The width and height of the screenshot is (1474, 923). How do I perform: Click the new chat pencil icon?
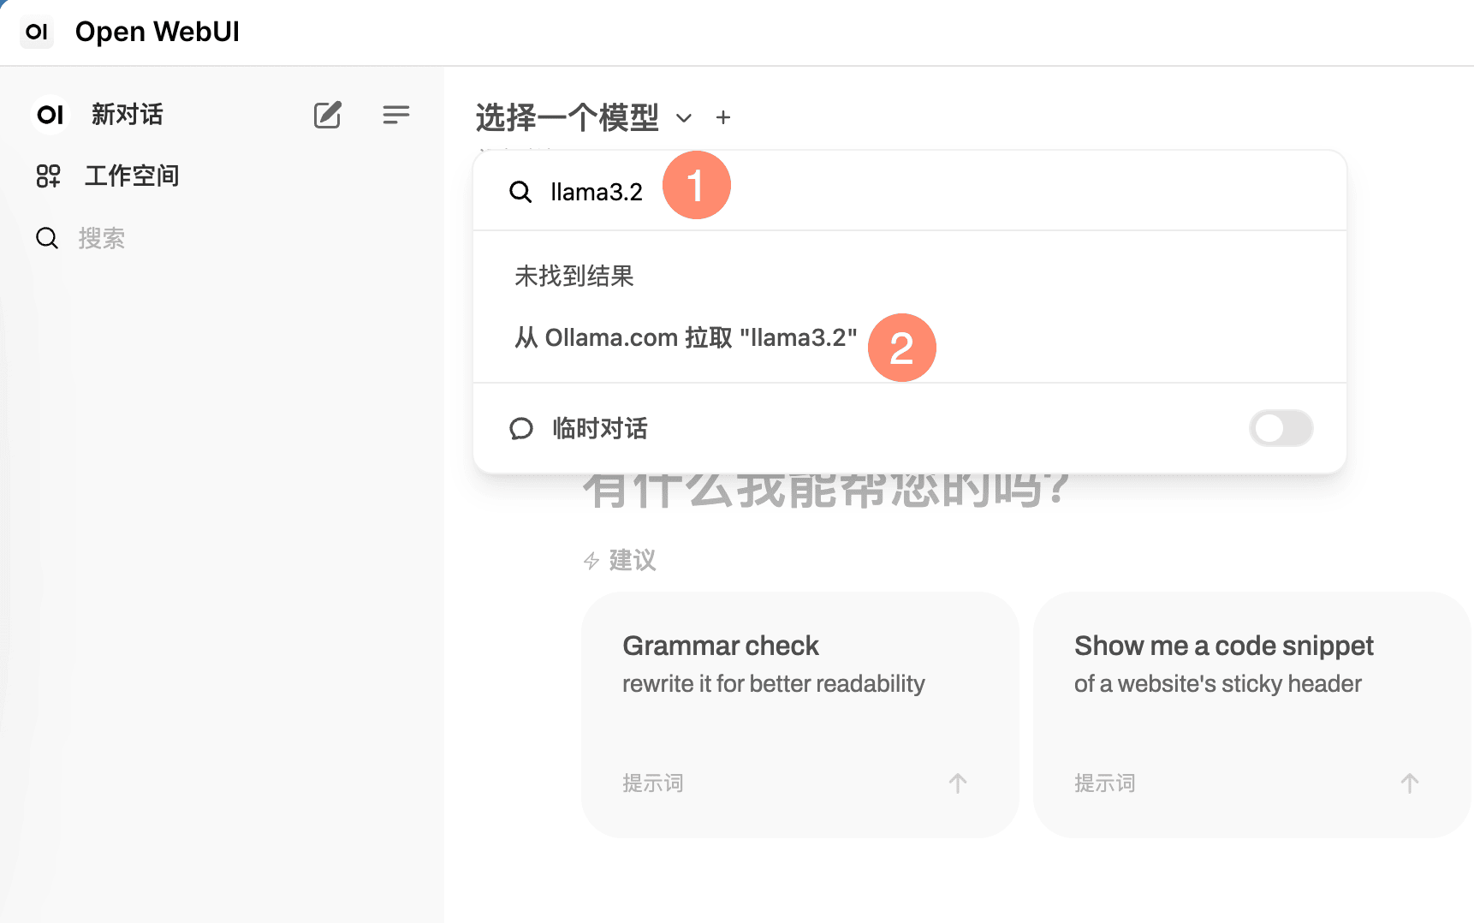pyautogui.click(x=327, y=115)
